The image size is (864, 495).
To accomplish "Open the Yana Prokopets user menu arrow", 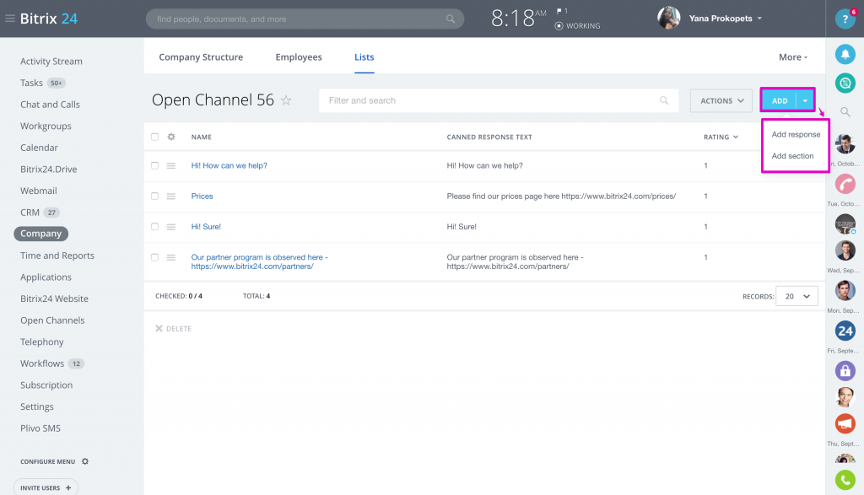I will pos(759,19).
